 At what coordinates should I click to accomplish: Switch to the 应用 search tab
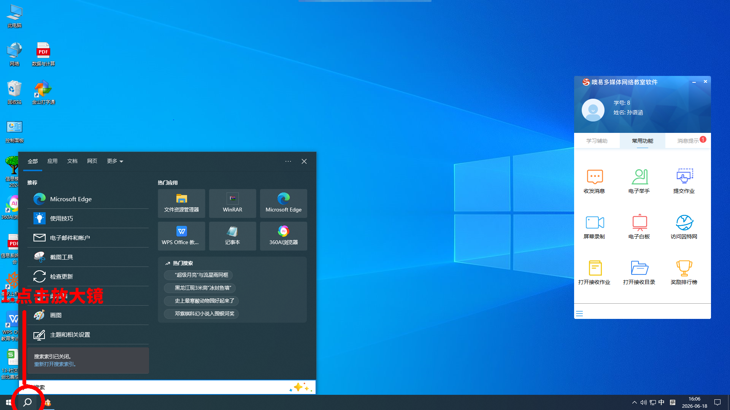pos(52,161)
